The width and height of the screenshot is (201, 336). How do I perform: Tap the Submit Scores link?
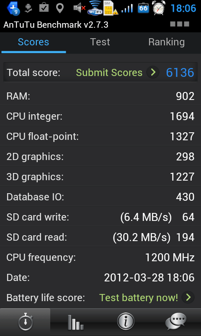pos(109,73)
